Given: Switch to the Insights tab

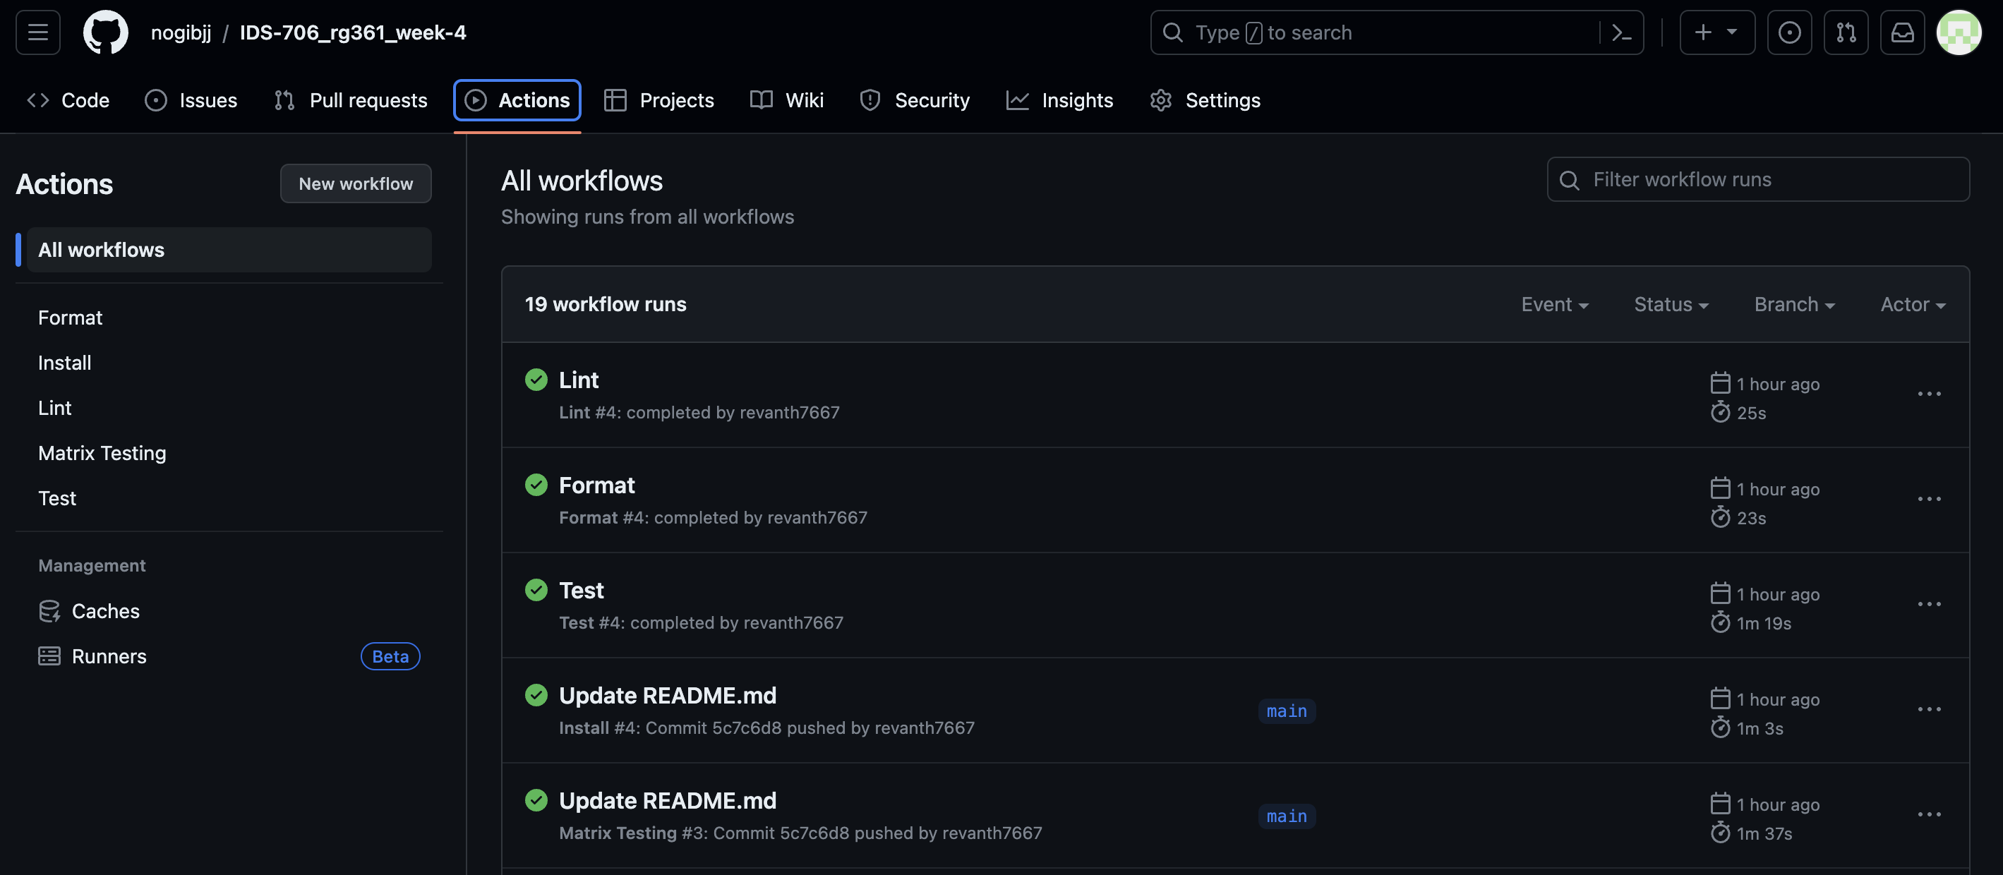Looking at the screenshot, I should click(x=1060, y=100).
